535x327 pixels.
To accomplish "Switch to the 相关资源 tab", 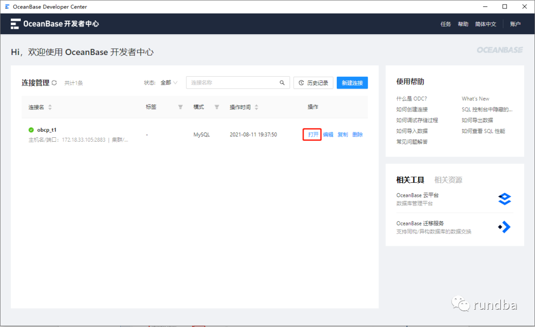I will pos(448,180).
